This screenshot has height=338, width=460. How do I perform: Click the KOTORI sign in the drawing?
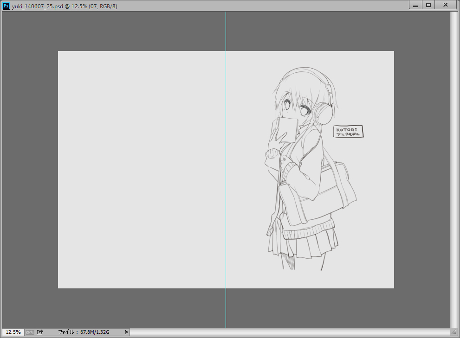point(349,132)
